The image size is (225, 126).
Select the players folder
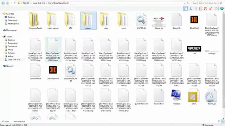coord(88,21)
